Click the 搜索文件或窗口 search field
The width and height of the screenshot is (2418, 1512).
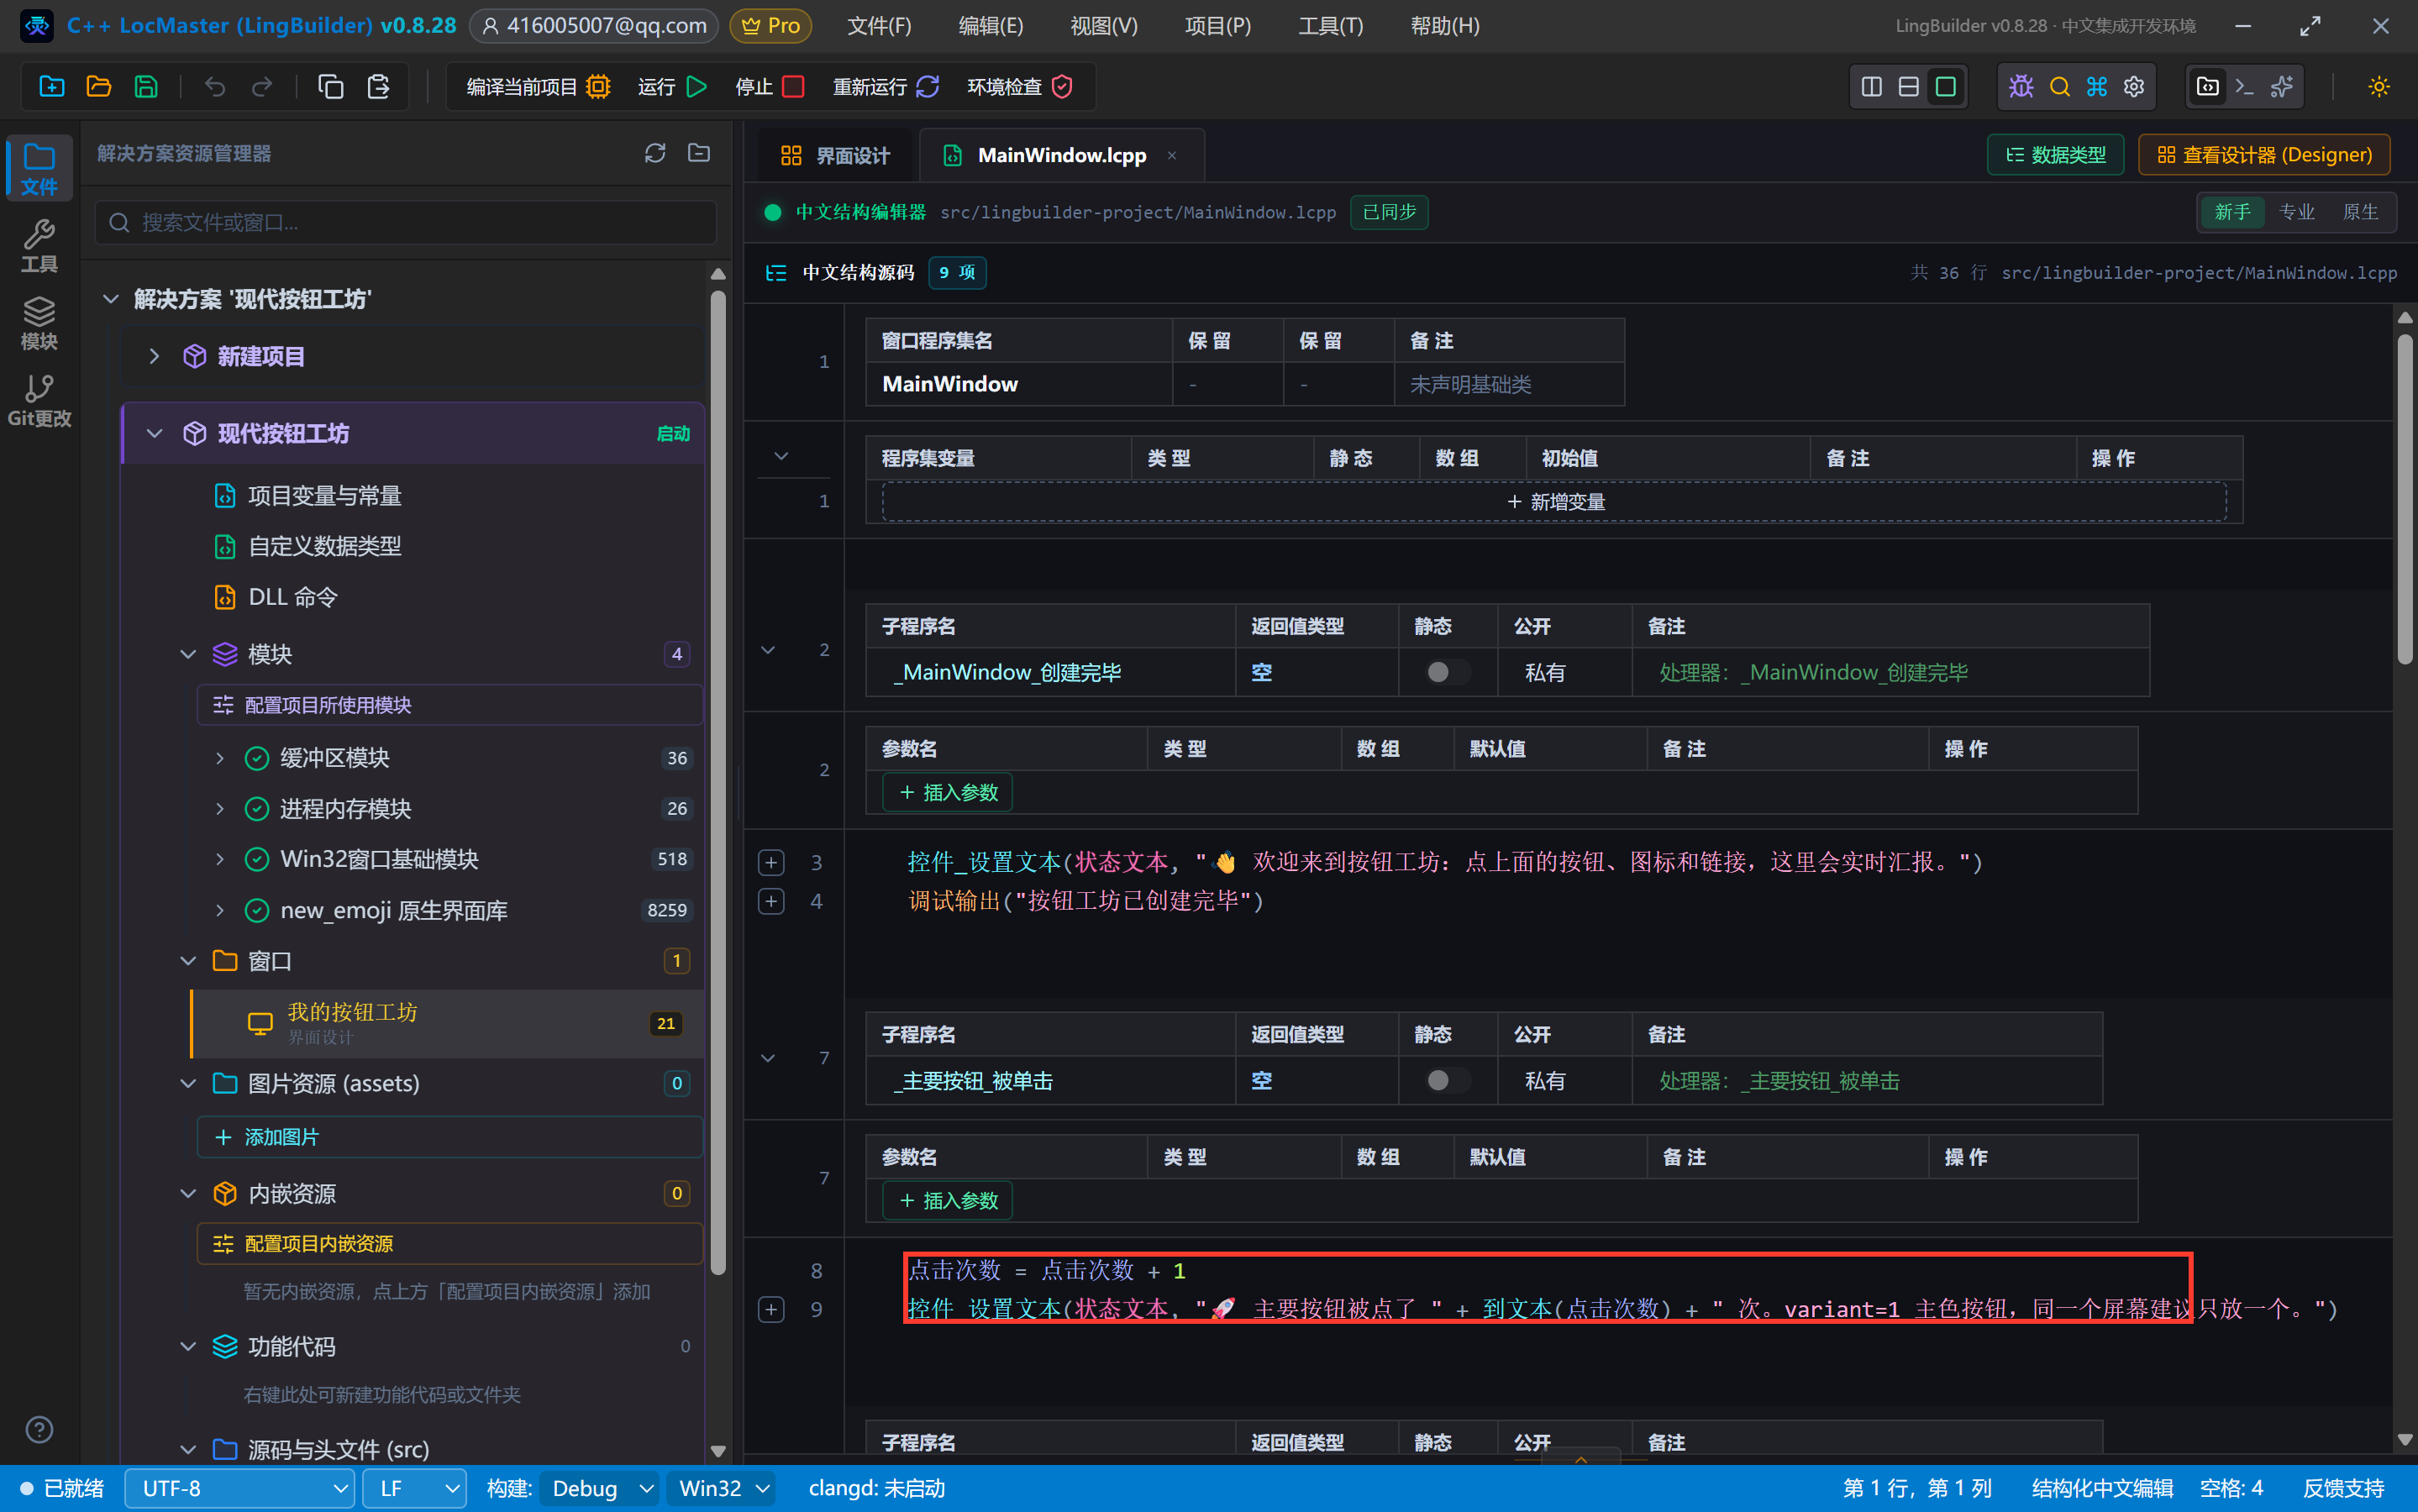pyautogui.click(x=405, y=222)
